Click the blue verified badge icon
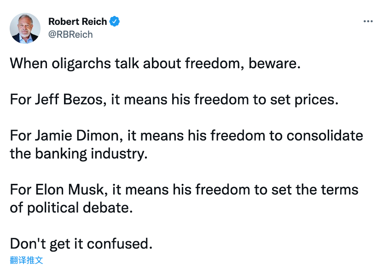This screenshot has width=383, height=271. [x=114, y=22]
